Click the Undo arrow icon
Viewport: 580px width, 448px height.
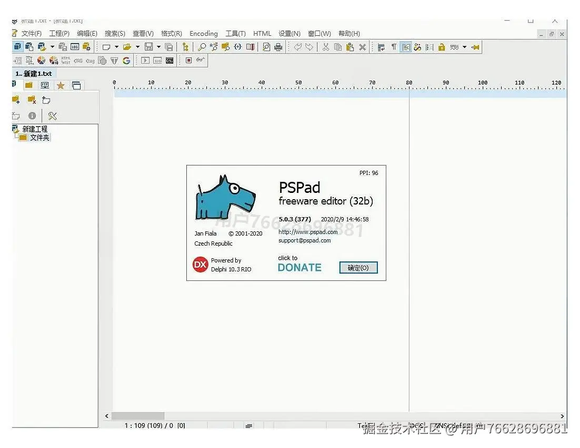[298, 47]
